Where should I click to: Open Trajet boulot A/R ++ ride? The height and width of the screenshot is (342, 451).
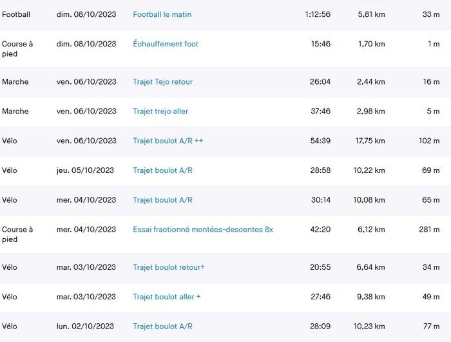click(x=168, y=141)
